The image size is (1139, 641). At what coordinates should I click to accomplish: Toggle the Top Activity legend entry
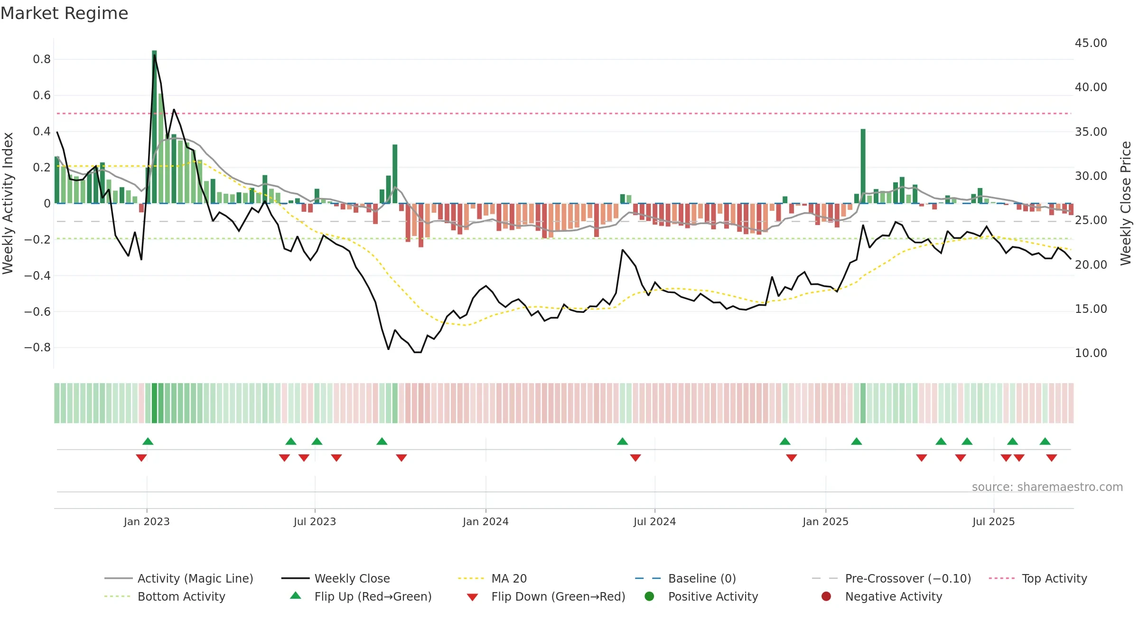[1038, 578]
